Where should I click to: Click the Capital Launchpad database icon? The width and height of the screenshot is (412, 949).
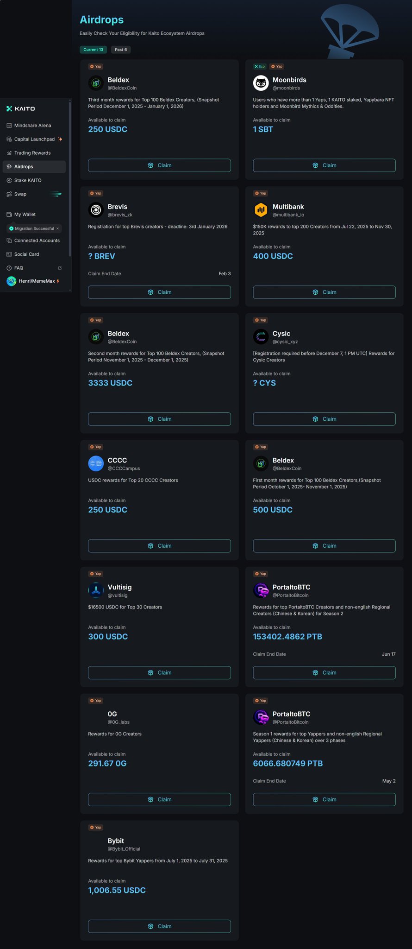point(9,139)
